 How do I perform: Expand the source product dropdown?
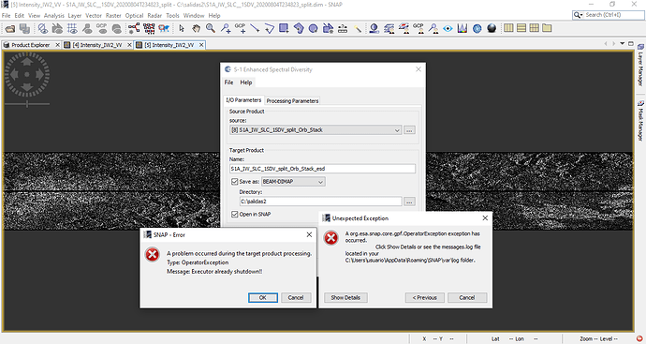[397, 130]
